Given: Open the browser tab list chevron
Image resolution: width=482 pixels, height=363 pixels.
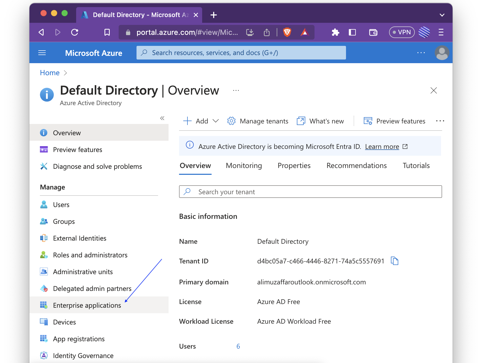Looking at the screenshot, I should click(x=442, y=15).
